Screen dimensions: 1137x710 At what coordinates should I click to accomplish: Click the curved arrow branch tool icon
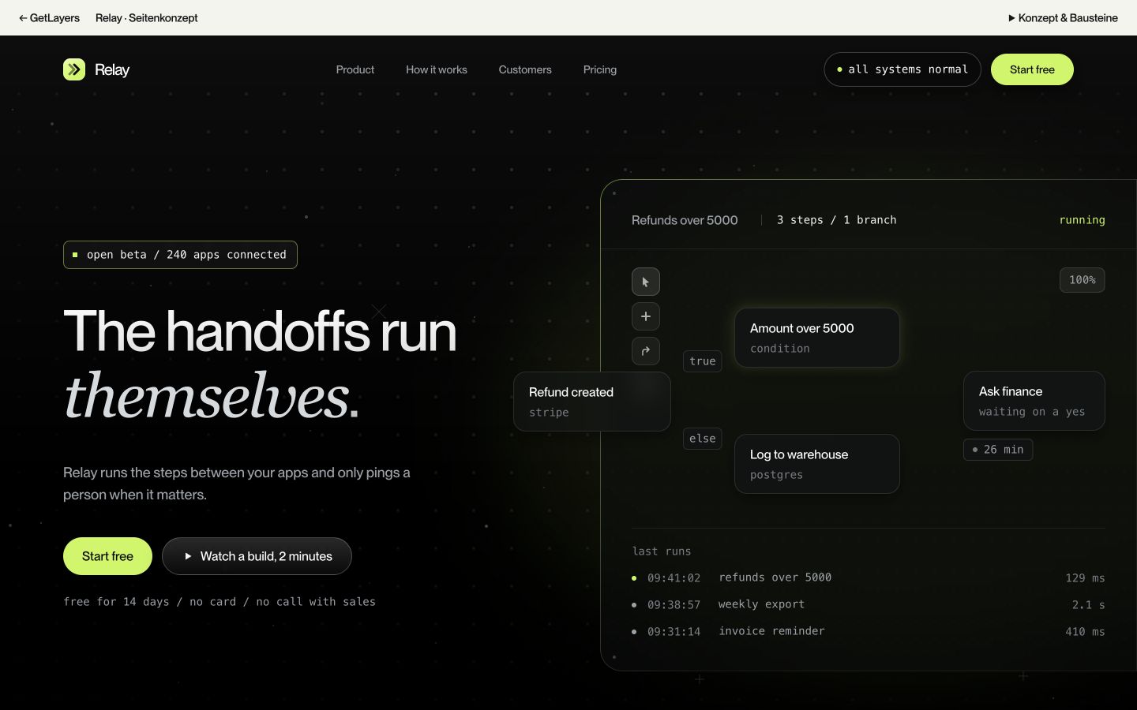point(646,351)
